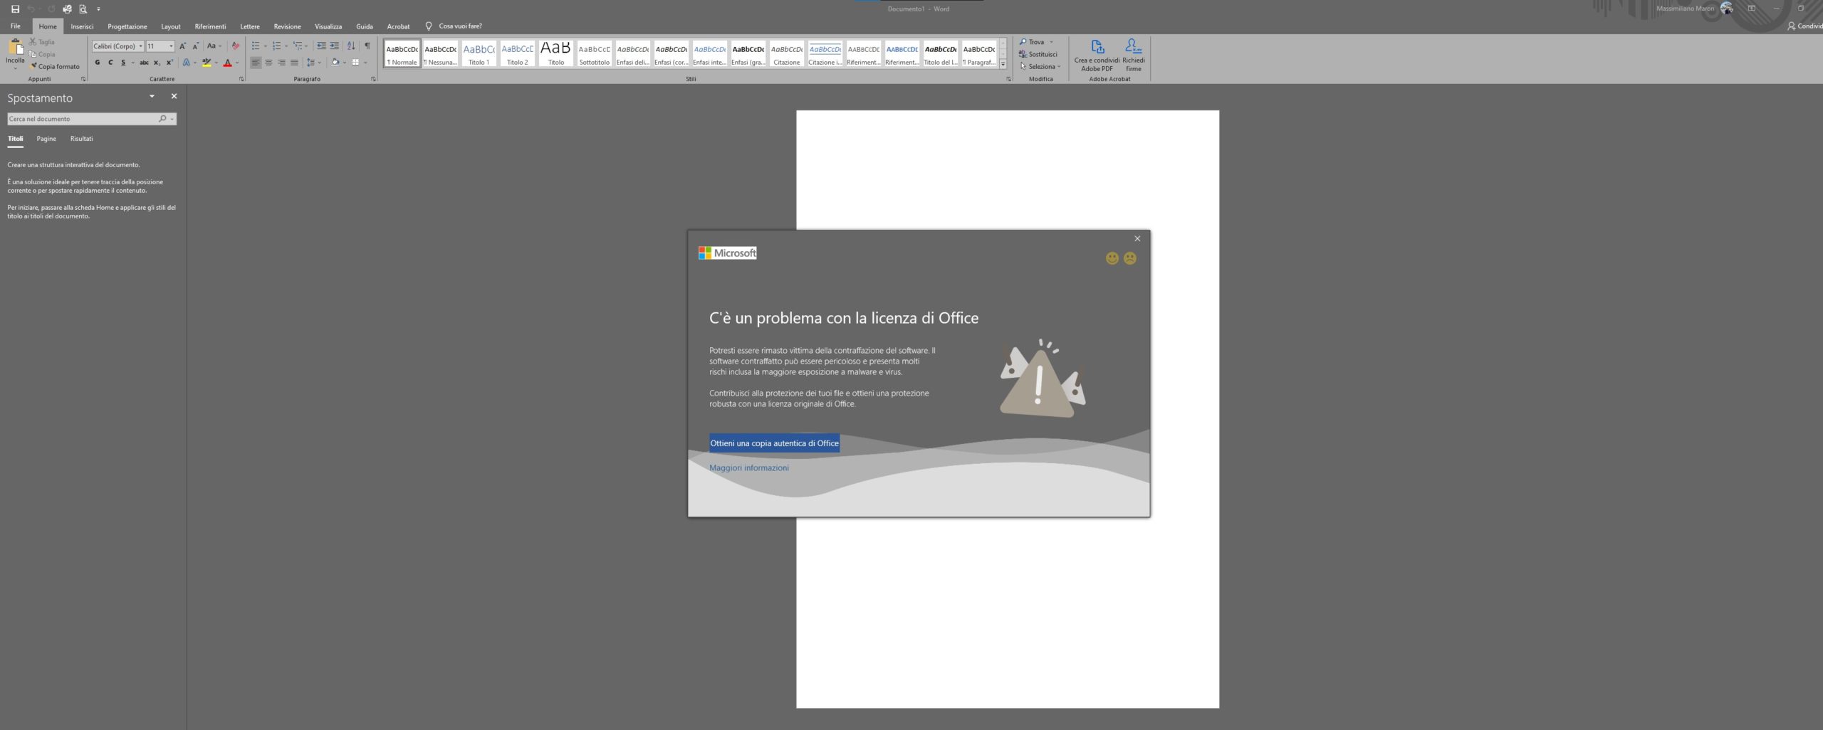Open the Pagine tab in Spostamento pane
1823x730 pixels.
tap(46, 139)
